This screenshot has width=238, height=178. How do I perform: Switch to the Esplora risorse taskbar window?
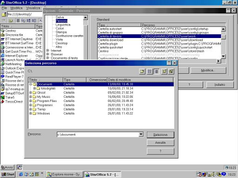pos(64,174)
